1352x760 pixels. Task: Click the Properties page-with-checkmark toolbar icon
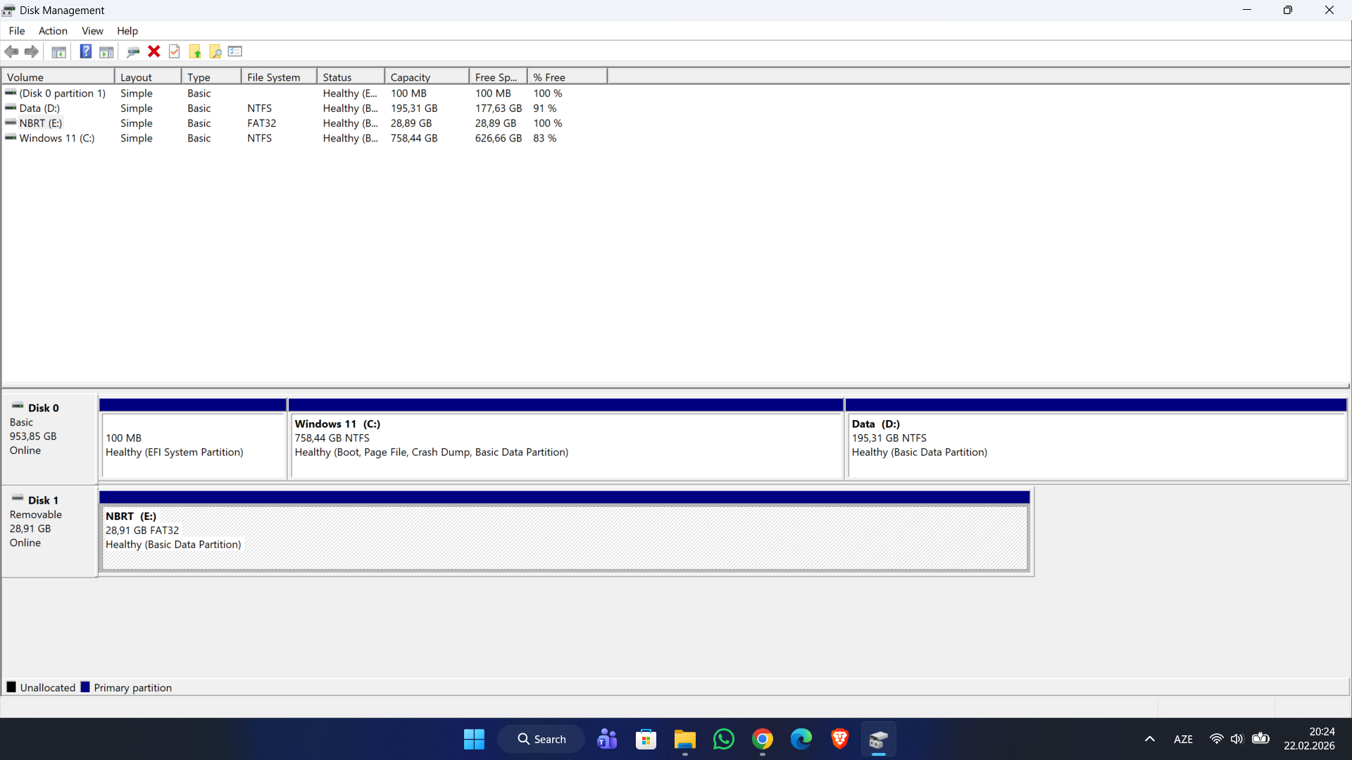point(175,51)
